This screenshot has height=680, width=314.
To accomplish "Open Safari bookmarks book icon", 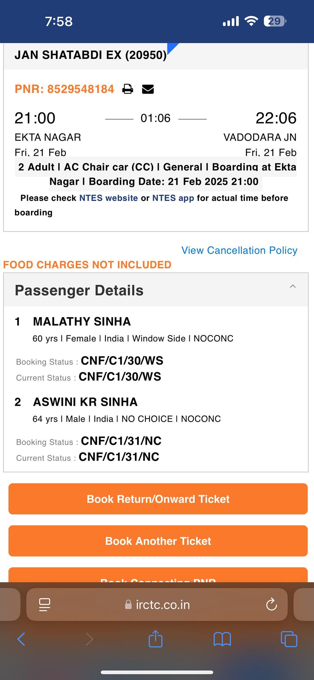I will [x=222, y=639].
